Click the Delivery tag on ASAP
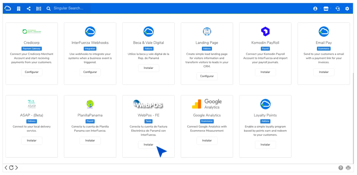357x175 pixels. pyautogui.click(x=32, y=121)
